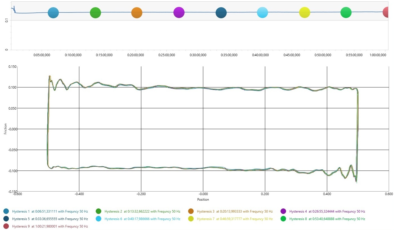Click the green Hysteresis 2 legend circle
394x230 pixels.
pyautogui.click(x=98, y=211)
